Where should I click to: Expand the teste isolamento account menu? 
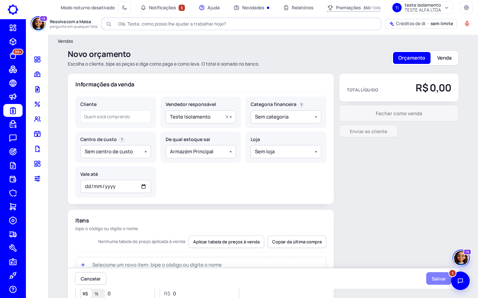click(421, 8)
